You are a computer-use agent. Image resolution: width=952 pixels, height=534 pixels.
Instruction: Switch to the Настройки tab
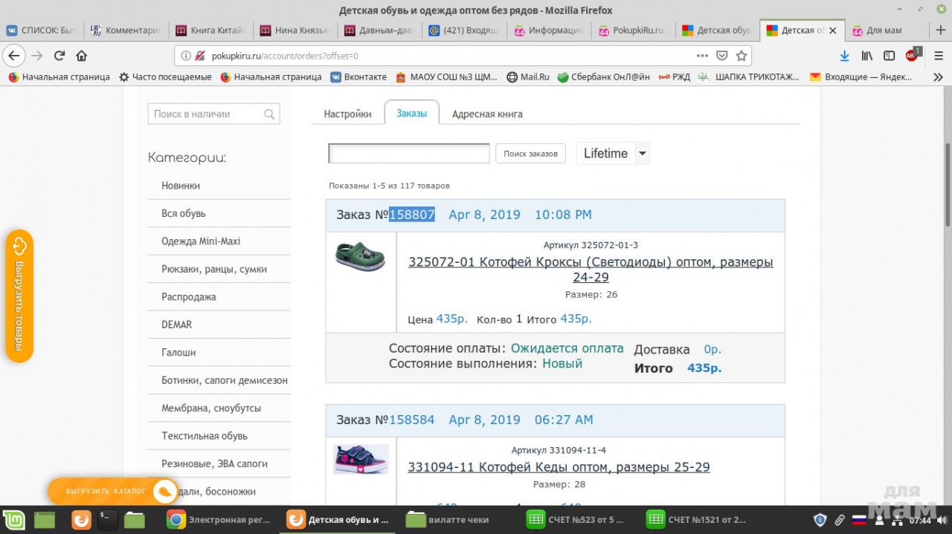point(347,114)
